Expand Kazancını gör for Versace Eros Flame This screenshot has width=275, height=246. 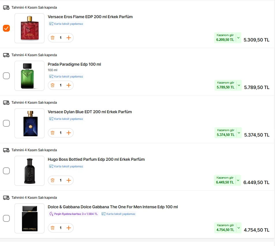point(238,37)
